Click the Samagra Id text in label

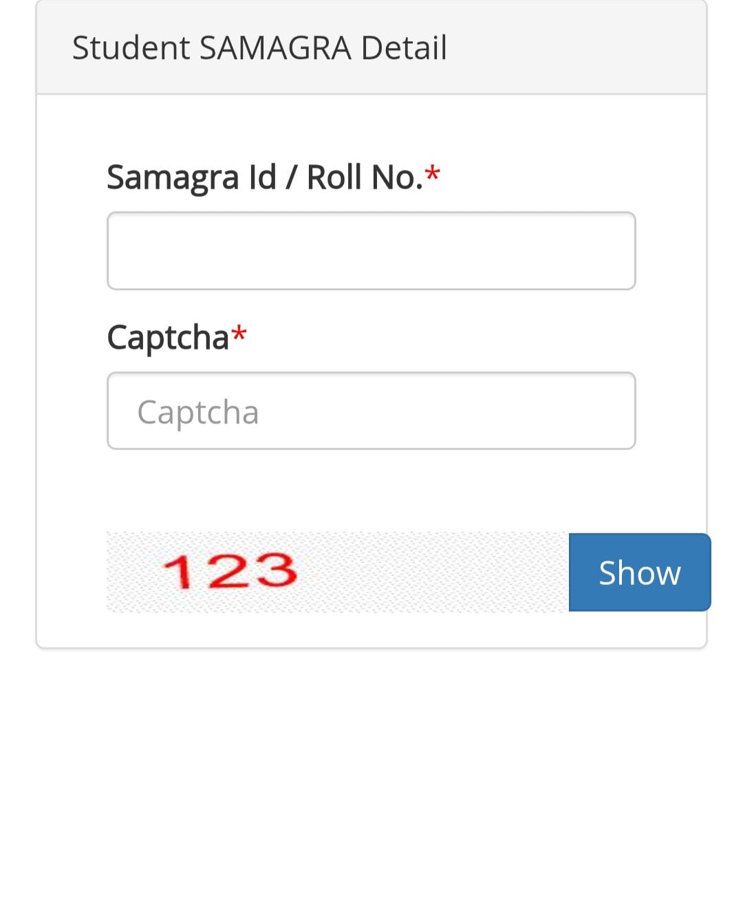point(191,177)
